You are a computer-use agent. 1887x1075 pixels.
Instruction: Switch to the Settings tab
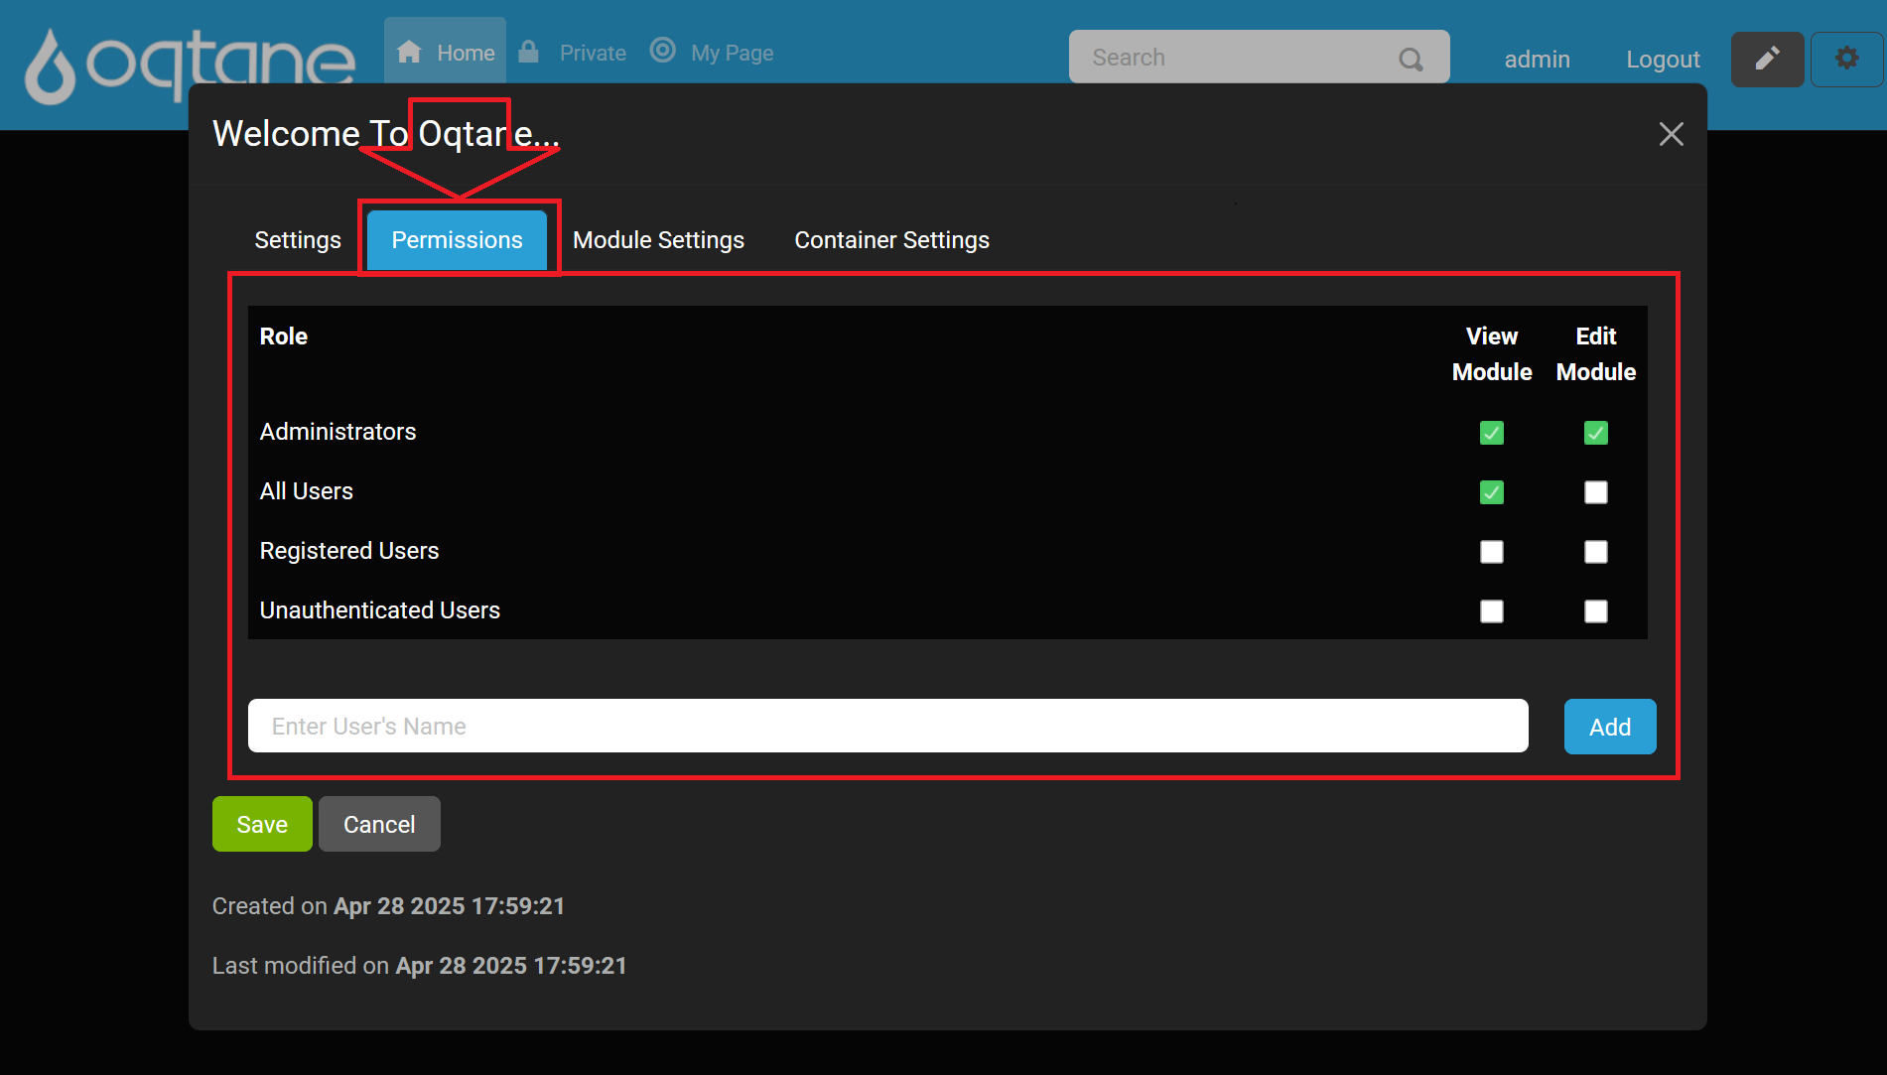pos(298,240)
